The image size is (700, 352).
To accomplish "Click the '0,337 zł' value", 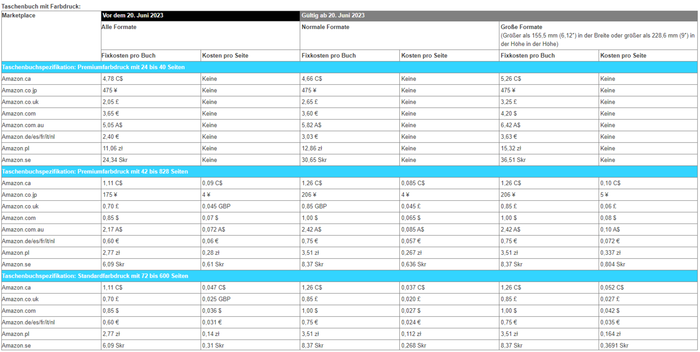I will (x=610, y=253).
